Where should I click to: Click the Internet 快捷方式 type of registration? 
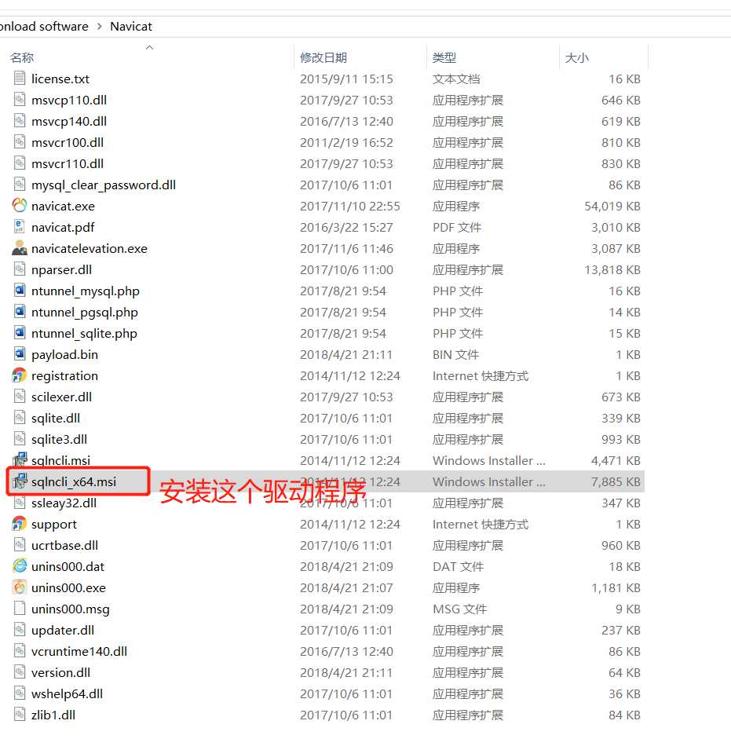pos(481,375)
